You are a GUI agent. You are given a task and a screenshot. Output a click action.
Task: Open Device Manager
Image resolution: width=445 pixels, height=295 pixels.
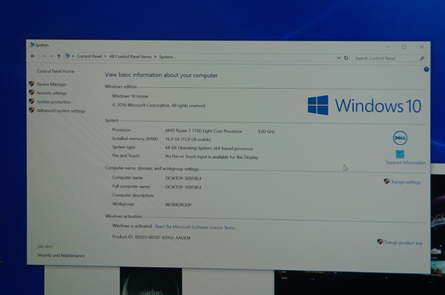point(52,84)
